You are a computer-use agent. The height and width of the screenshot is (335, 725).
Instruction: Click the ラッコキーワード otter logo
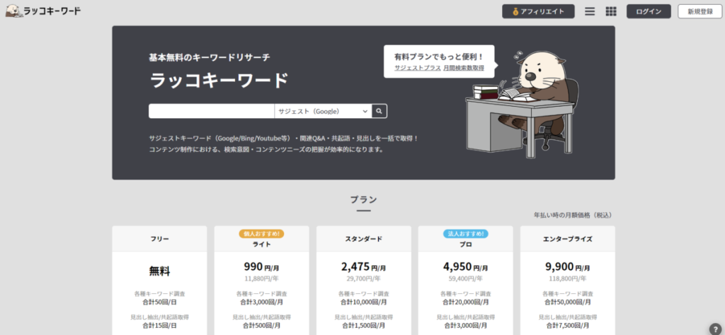coord(43,11)
